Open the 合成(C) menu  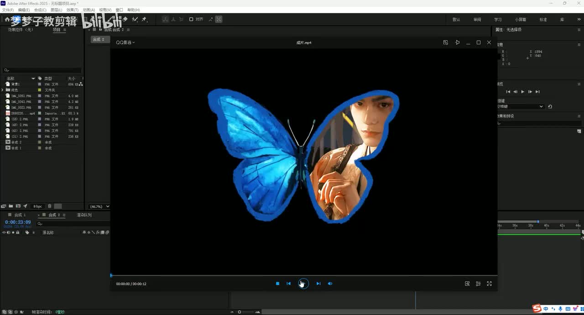(x=40, y=10)
